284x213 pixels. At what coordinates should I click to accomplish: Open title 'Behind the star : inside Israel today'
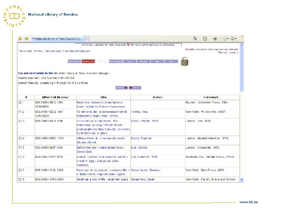click(101, 149)
